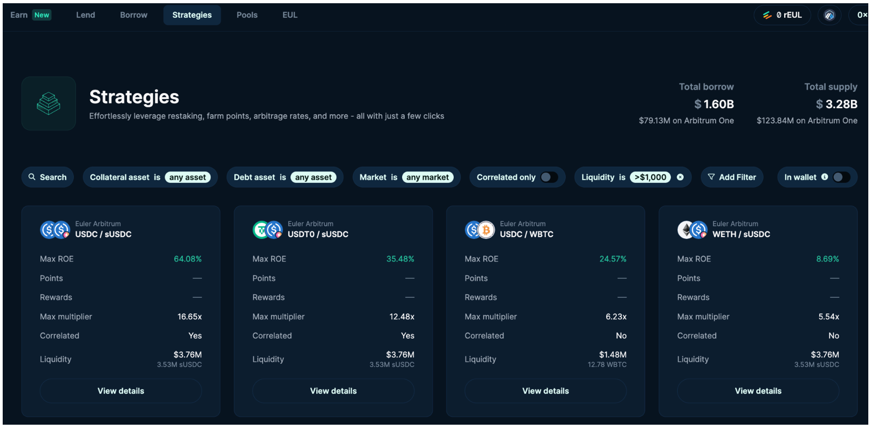This screenshot has width=871, height=429.
Task: Remove the Liquidity filter with its X icon
Action: click(x=680, y=177)
